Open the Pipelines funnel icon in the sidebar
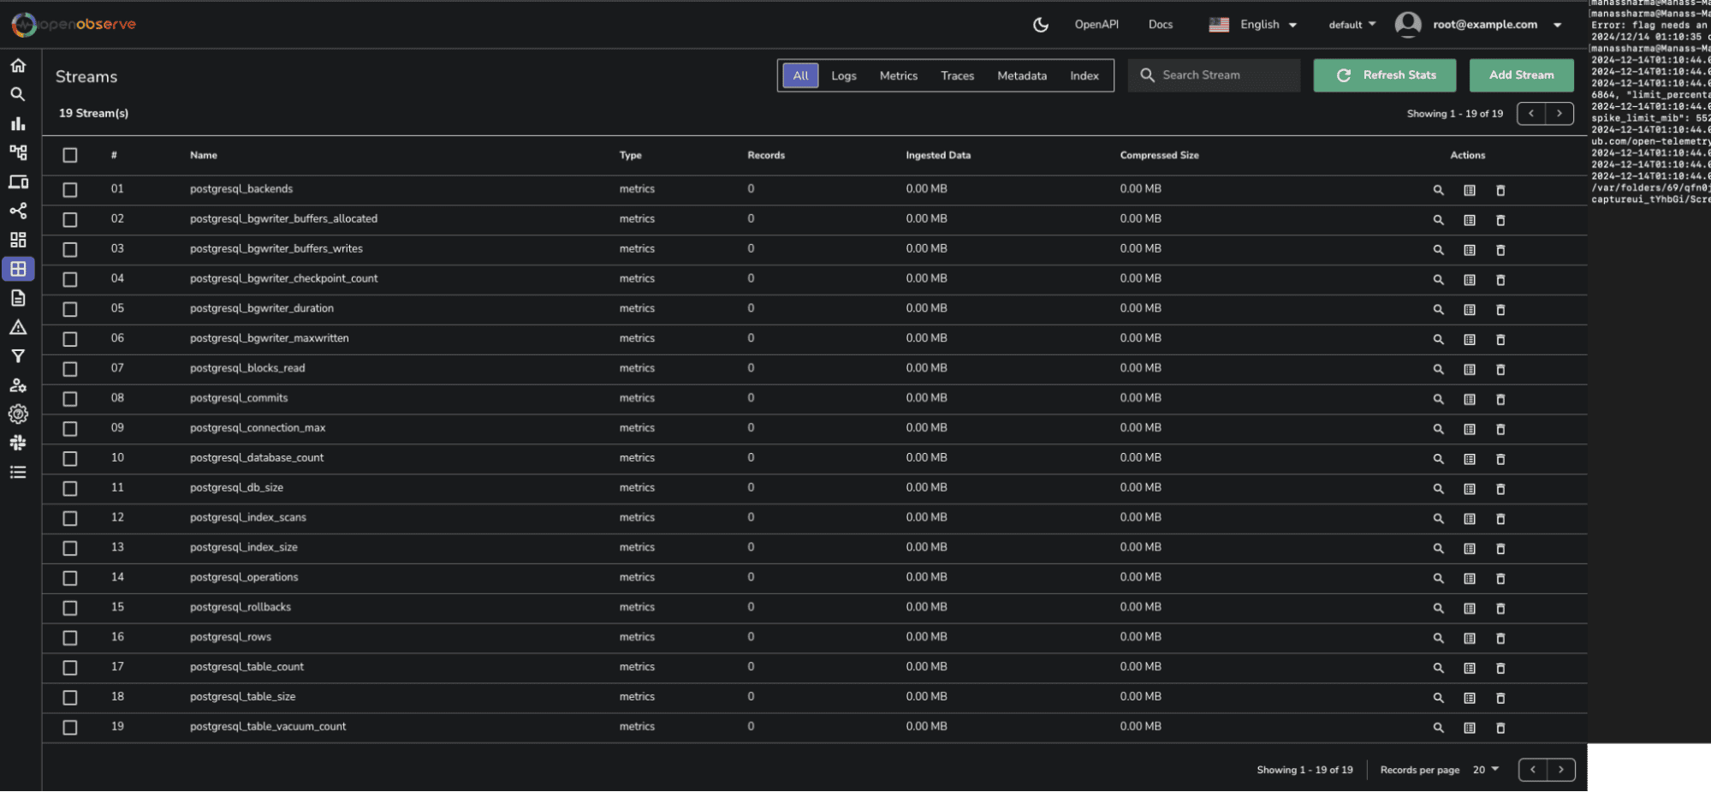Screen dimensions: 1711x792 click(x=18, y=356)
